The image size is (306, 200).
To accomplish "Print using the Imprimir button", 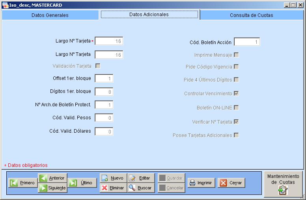I will tap(201, 183).
